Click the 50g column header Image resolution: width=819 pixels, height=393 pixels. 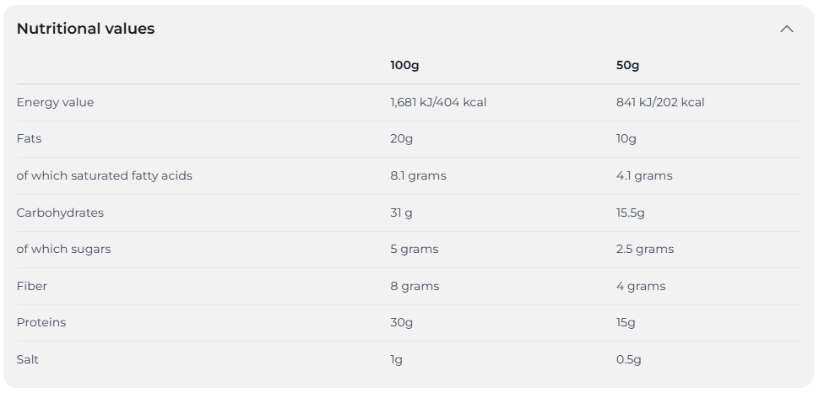tap(627, 66)
